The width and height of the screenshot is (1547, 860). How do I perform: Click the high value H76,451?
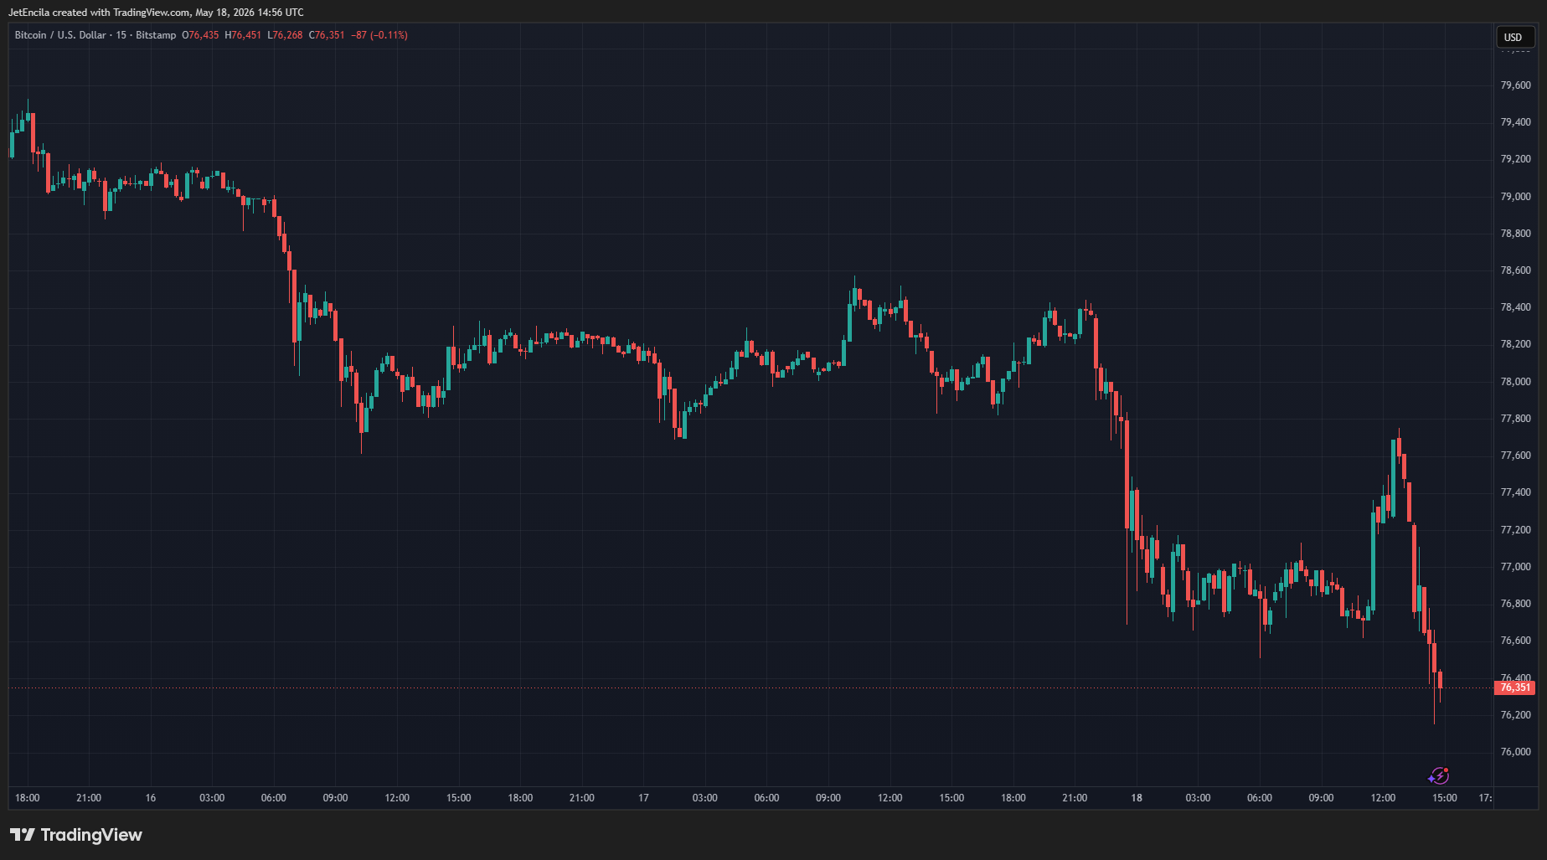click(243, 35)
